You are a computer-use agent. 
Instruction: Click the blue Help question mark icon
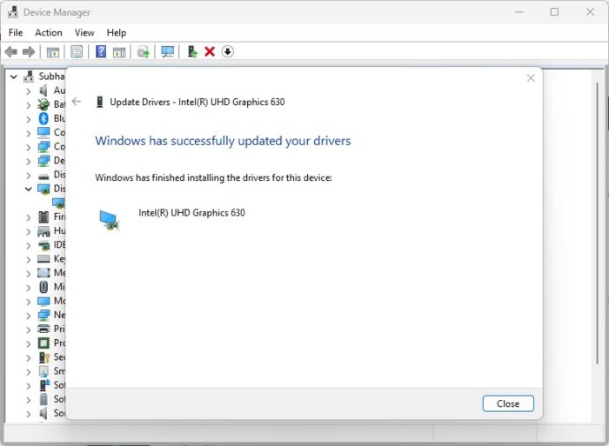[x=101, y=52]
